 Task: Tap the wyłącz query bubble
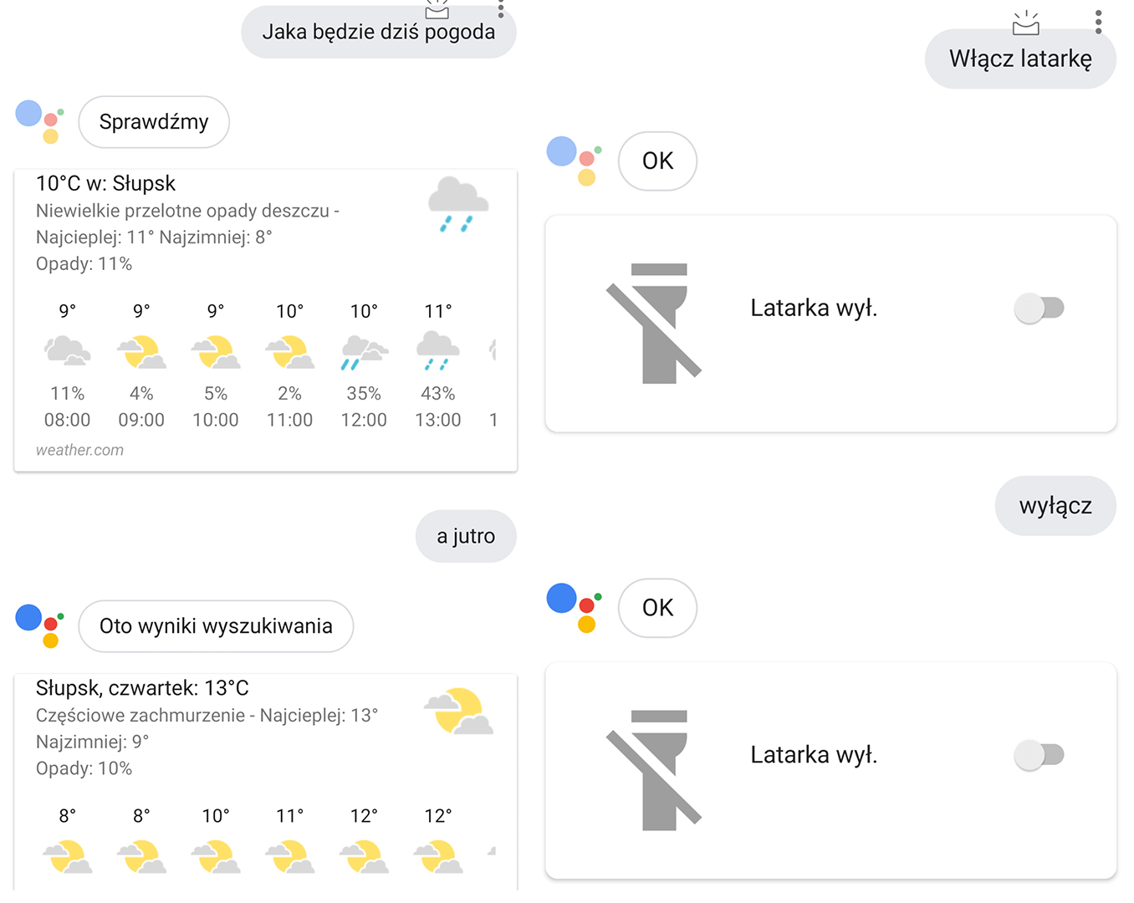pyautogui.click(x=1055, y=506)
